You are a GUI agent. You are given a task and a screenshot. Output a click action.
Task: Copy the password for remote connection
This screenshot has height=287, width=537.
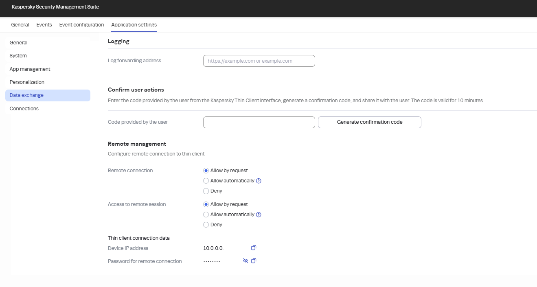pos(254,261)
